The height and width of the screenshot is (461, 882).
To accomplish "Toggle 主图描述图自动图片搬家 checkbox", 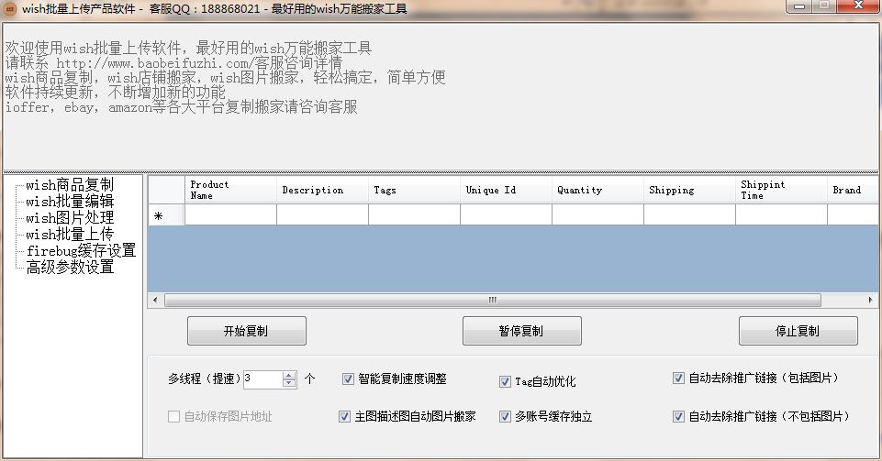I will 344,417.
